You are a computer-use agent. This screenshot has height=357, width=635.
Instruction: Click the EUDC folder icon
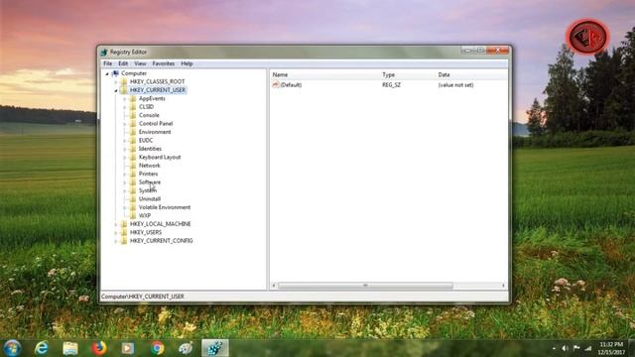coord(133,141)
